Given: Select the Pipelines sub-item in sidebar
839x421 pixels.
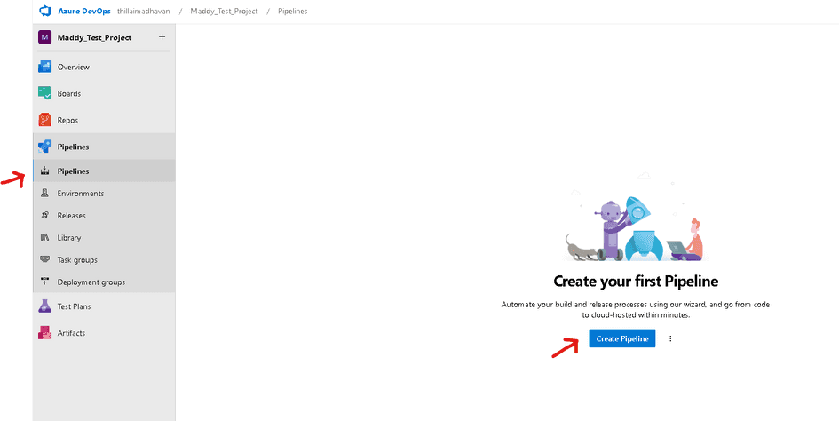Looking at the screenshot, I should tap(73, 171).
